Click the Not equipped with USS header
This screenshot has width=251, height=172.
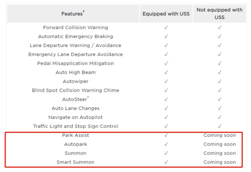point(220,14)
